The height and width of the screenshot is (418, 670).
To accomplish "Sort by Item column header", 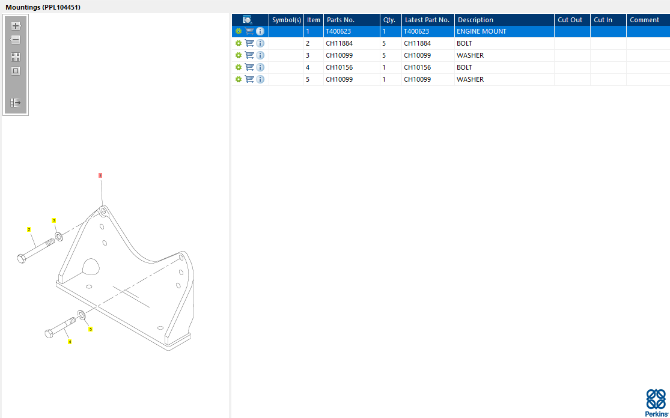I will (314, 20).
